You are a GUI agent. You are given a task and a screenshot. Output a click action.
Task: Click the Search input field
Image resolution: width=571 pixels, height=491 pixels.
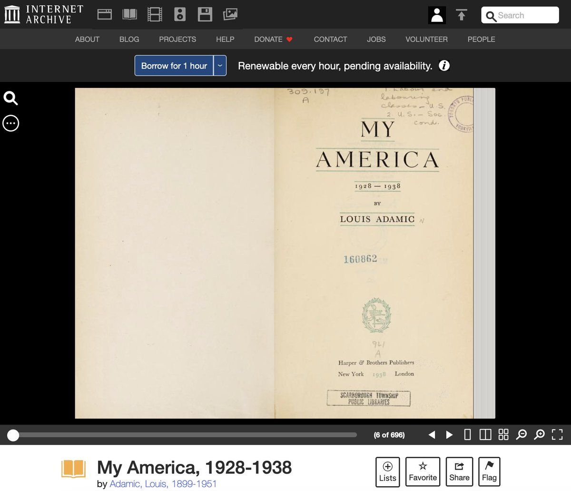click(526, 15)
